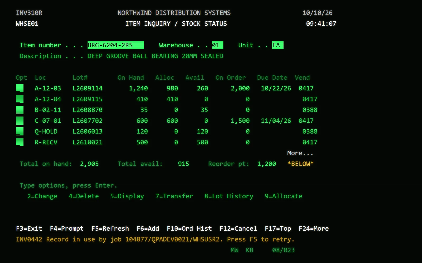The image size is (422, 263).
Task: Select the Opt field for R-RECV row
Action: pyautogui.click(x=20, y=142)
